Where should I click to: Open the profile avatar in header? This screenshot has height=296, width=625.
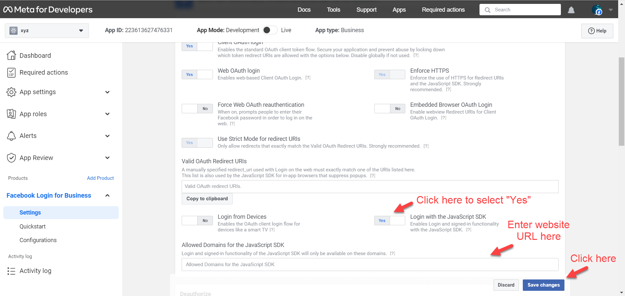click(597, 10)
